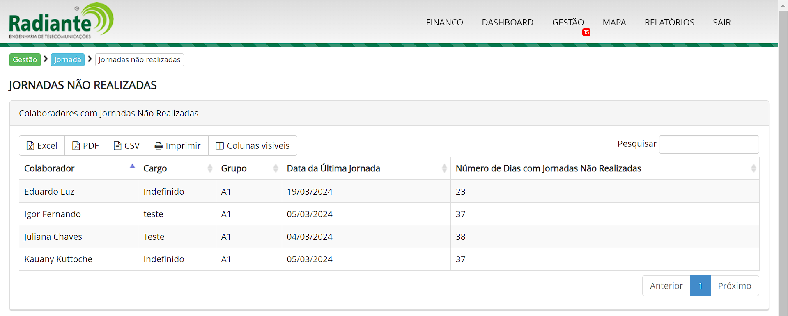
Task: Download the table as CSV
Action: [126, 146]
